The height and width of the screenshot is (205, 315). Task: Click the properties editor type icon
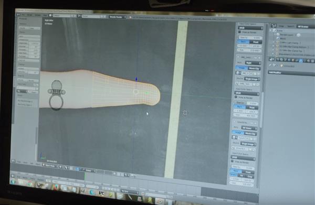[271, 59]
